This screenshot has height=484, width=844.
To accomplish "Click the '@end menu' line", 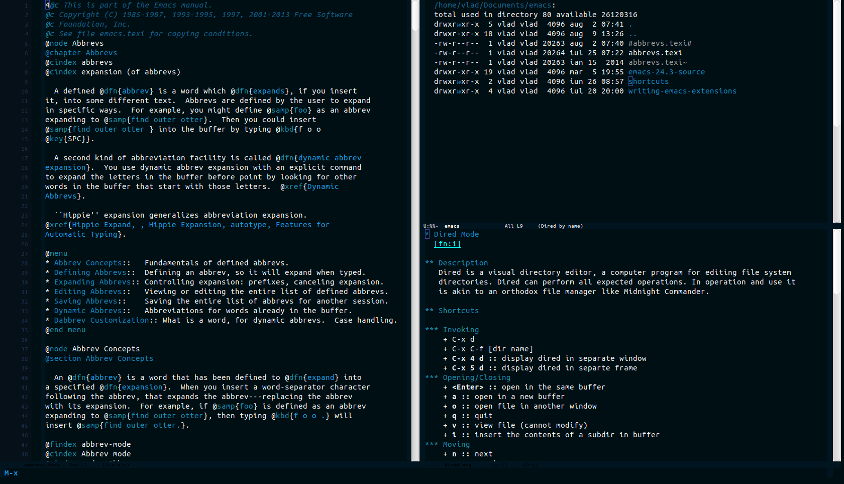I will pos(65,330).
